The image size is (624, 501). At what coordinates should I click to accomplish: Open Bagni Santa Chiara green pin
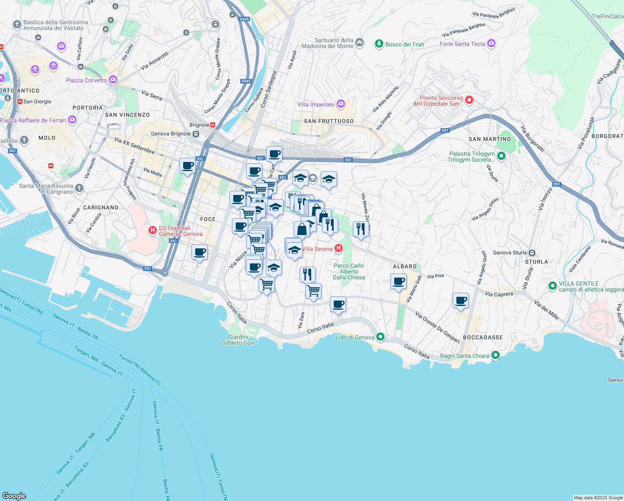tap(495, 355)
